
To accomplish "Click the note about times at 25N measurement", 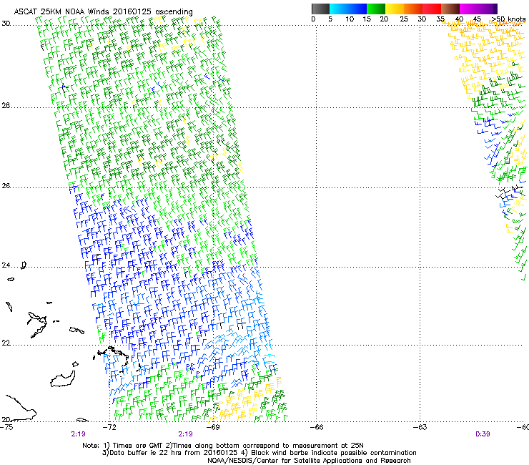I will click(x=264, y=446).
